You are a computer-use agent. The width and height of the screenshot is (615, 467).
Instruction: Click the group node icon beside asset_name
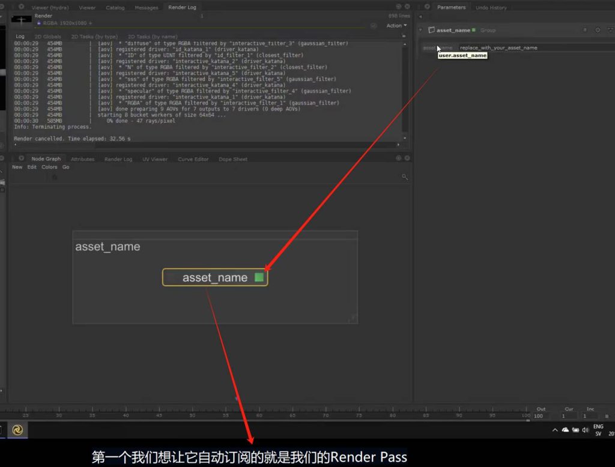pos(431,30)
